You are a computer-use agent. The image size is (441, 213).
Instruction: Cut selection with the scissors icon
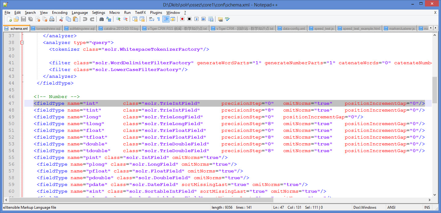tap(61, 19)
